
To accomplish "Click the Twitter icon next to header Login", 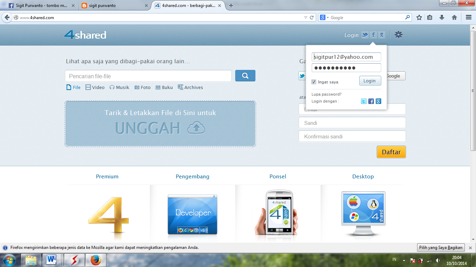I will pos(365,35).
